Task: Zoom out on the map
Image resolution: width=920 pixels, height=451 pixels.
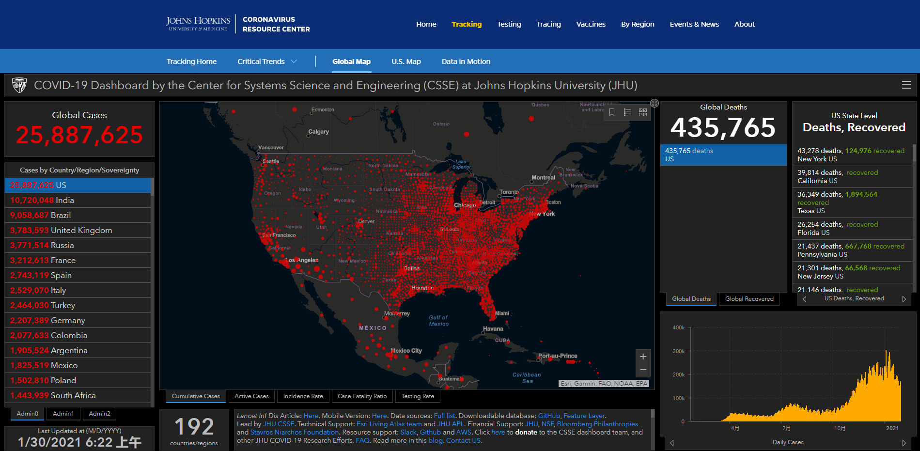Action: click(643, 370)
